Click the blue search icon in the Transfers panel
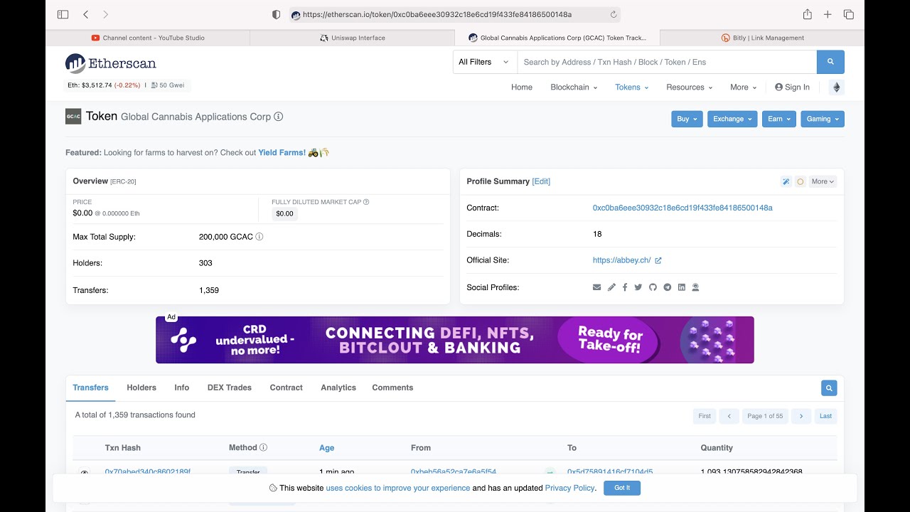910x512 pixels. coord(829,388)
